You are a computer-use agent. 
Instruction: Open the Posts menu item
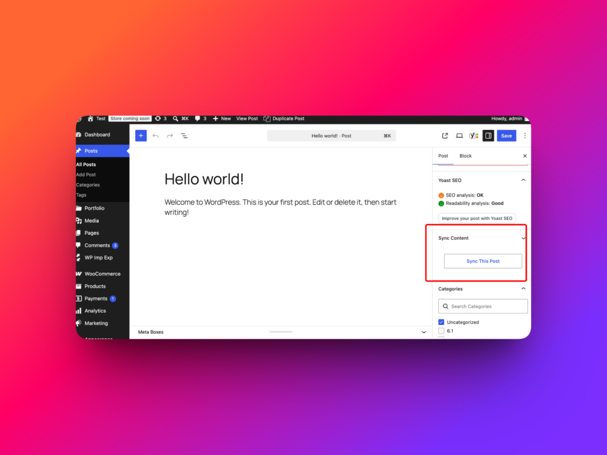click(x=103, y=151)
